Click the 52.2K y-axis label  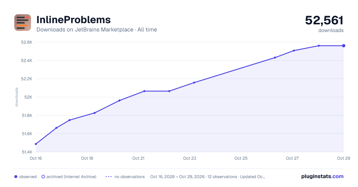click(x=27, y=79)
